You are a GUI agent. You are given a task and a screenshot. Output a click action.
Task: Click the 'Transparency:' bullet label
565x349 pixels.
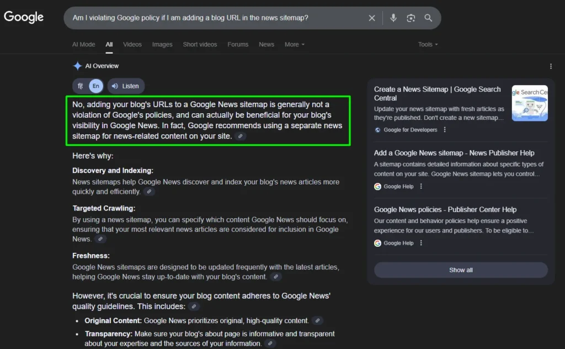(x=109, y=334)
